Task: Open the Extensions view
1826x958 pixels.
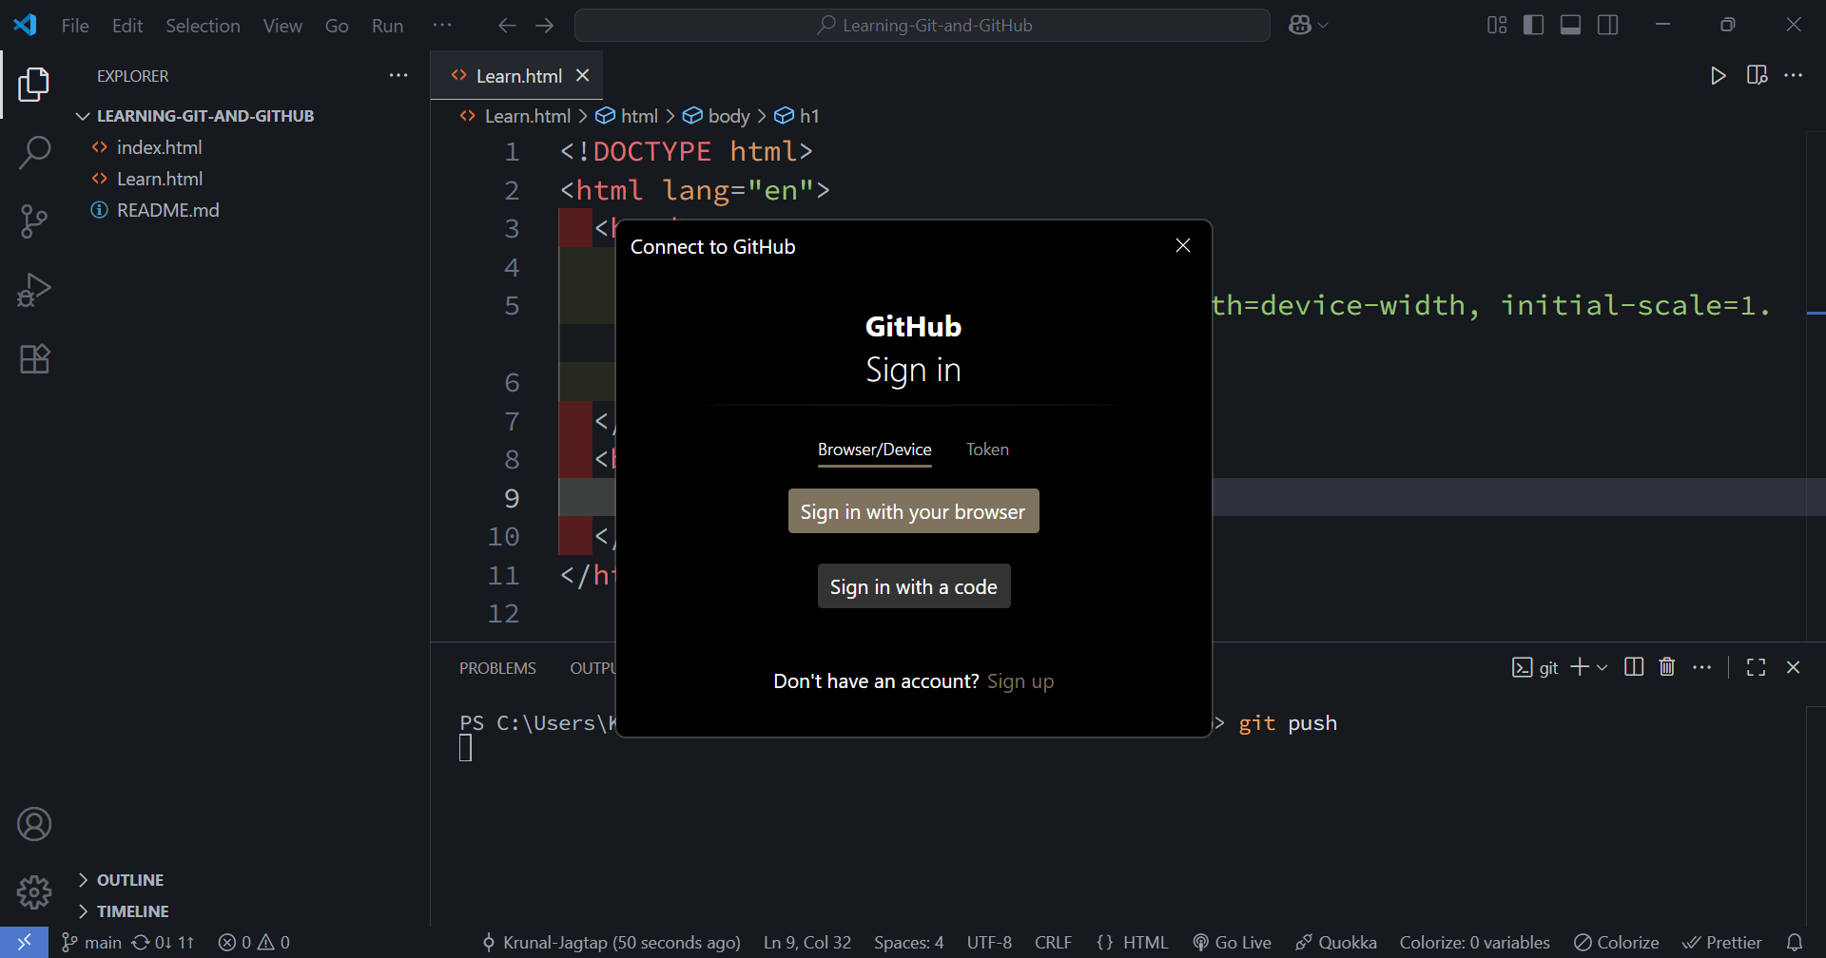Action: pyautogui.click(x=34, y=358)
